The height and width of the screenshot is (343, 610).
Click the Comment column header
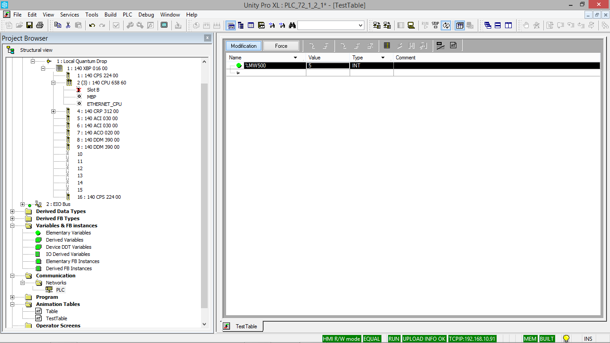pos(405,58)
